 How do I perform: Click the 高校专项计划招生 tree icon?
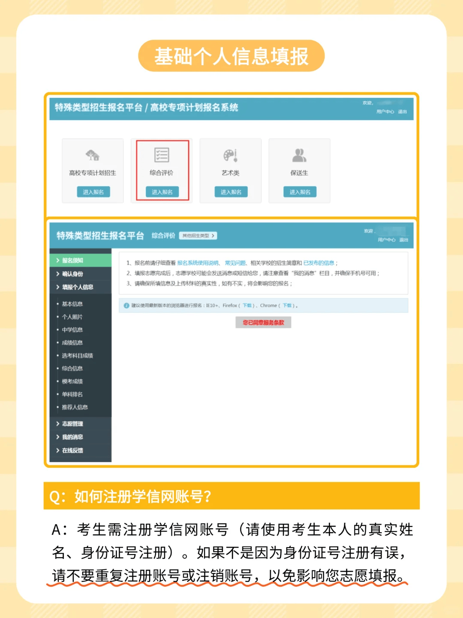[x=92, y=155]
